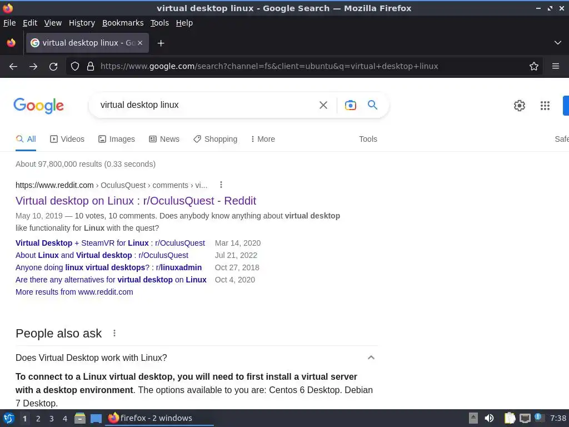Open Virtual Desktop + SteamVR for Linux link

111,243
